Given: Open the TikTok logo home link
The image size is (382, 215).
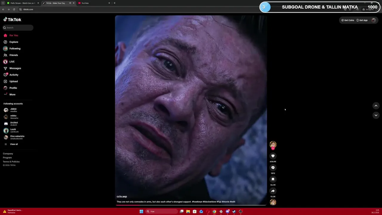Looking at the screenshot, I should coord(12,19).
